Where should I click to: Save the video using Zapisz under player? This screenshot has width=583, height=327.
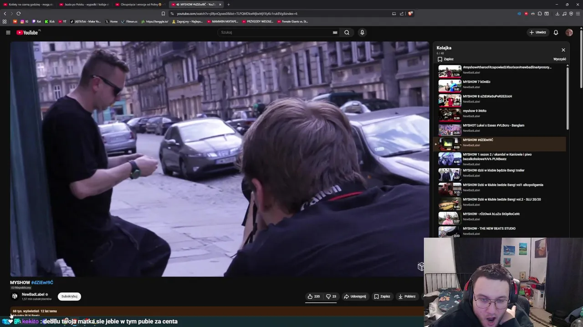coord(382,296)
